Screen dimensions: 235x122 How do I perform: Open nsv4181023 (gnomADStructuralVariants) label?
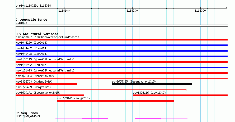click(45, 70)
